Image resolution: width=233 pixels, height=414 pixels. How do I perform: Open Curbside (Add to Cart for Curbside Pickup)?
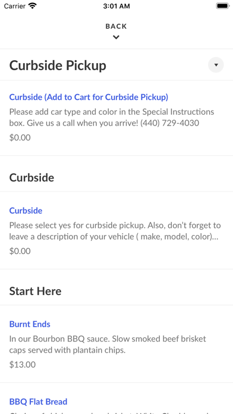89,97
